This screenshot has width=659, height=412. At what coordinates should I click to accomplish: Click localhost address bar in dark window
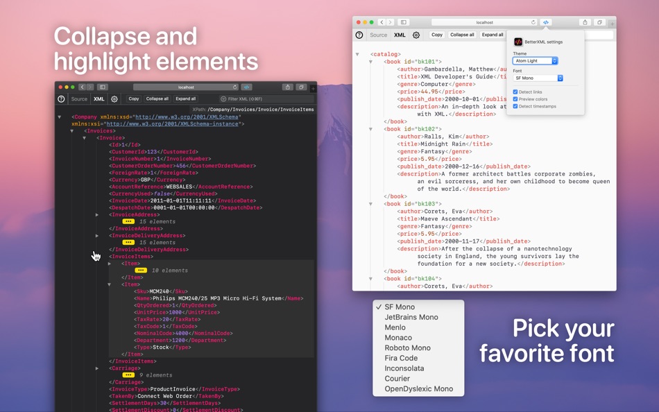186,87
